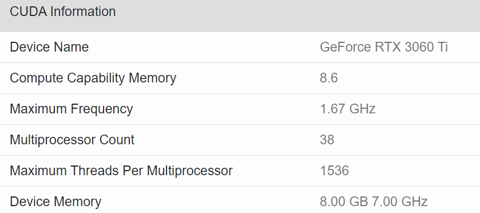Click the word Capability in the label
480x213 pixels.
pos(97,78)
